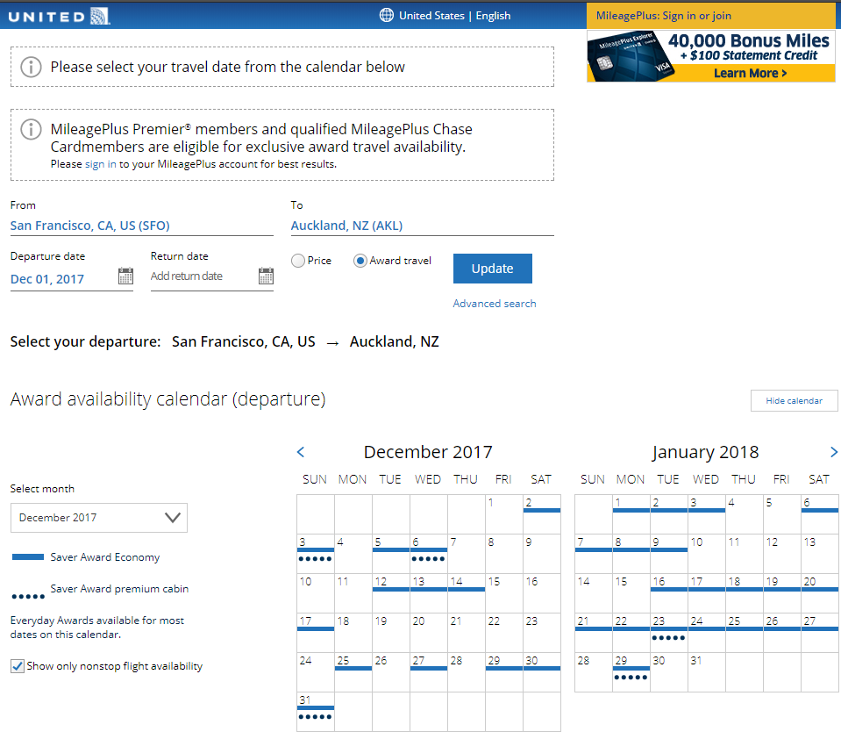Select December 27 in calendar
The width and height of the screenshot is (841, 739).
click(429, 672)
